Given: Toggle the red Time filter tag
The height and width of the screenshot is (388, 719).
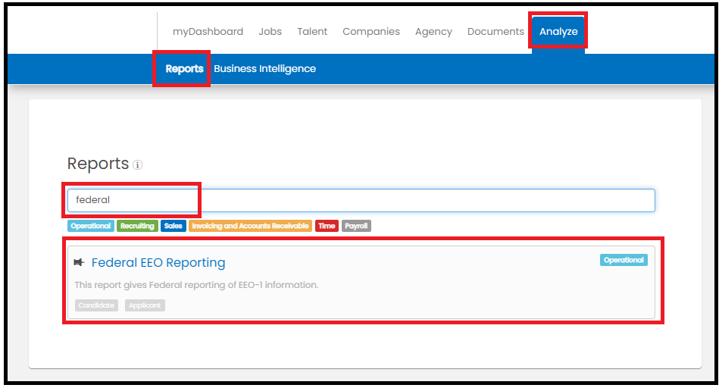Looking at the screenshot, I should tap(327, 226).
